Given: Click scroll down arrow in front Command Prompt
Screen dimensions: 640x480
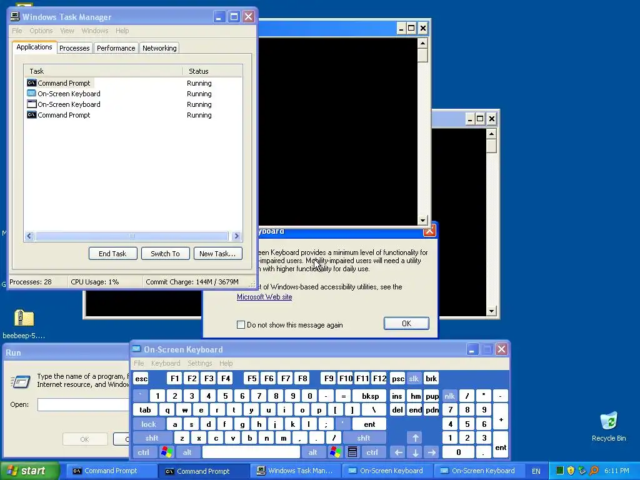Looking at the screenshot, I should tap(422, 221).
